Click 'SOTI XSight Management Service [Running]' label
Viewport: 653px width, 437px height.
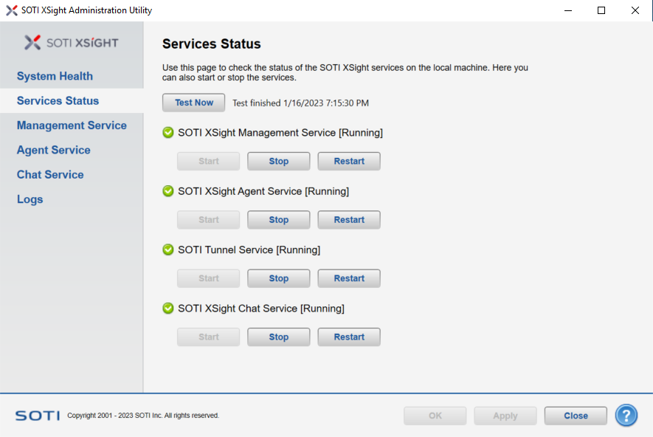pos(280,132)
